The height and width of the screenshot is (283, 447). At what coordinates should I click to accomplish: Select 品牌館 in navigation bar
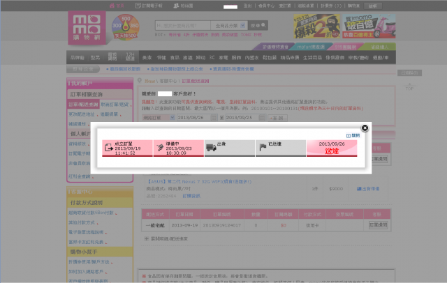[78, 57]
